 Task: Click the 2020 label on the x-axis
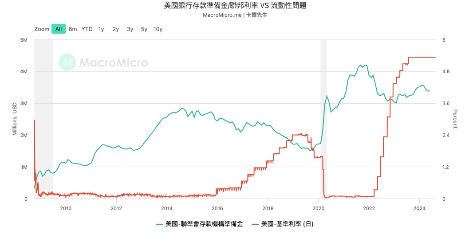pos(319,208)
